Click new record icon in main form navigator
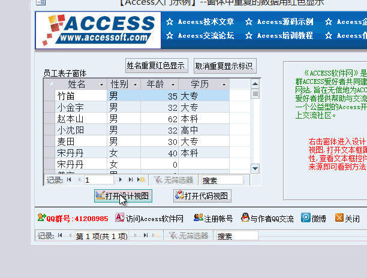This screenshot has width=367, height=278. [156, 235]
